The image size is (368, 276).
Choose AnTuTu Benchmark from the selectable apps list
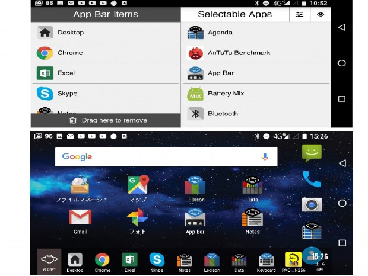256,53
